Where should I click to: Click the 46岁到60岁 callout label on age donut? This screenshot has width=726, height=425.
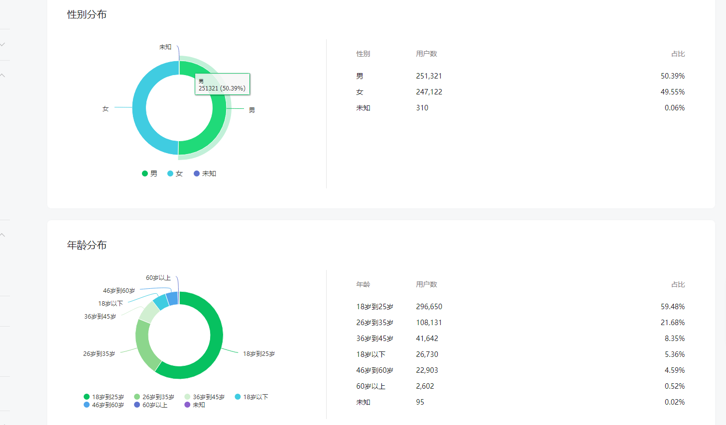click(119, 291)
